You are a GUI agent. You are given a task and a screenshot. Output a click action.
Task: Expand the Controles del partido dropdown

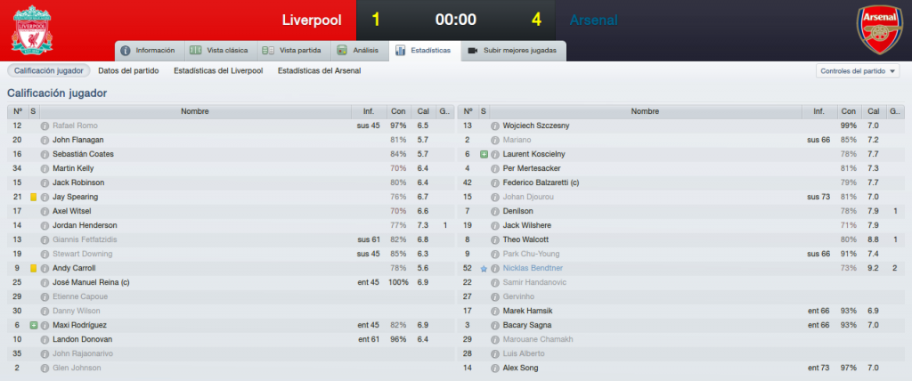tap(858, 71)
